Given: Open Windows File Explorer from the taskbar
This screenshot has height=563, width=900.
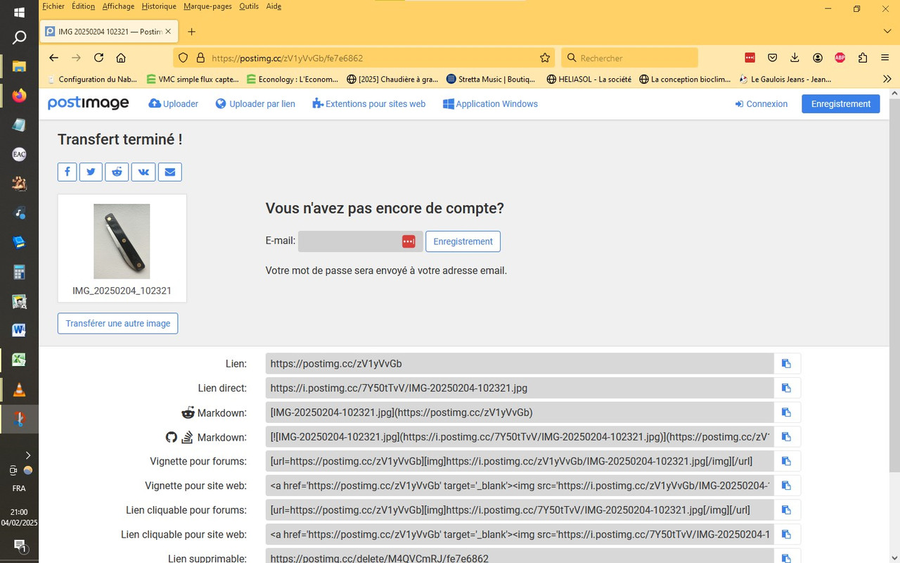Looking at the screenshot, I should pyautogui.click(x=19, y=66).
